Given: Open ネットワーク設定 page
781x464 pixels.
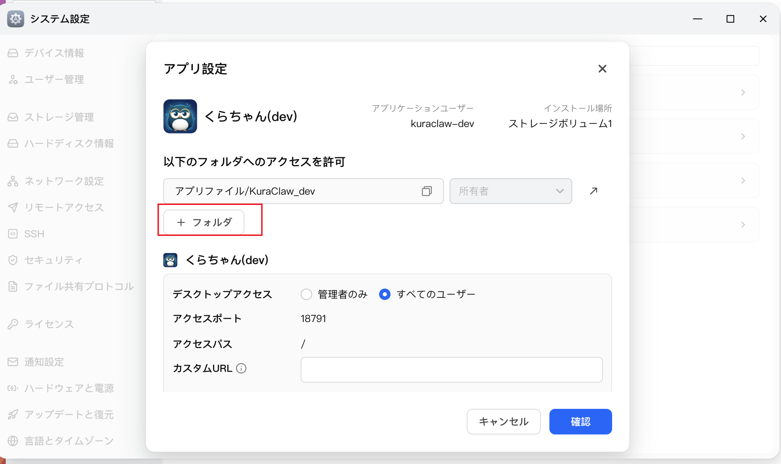Looking at the screenshot, I should point(56,181).
